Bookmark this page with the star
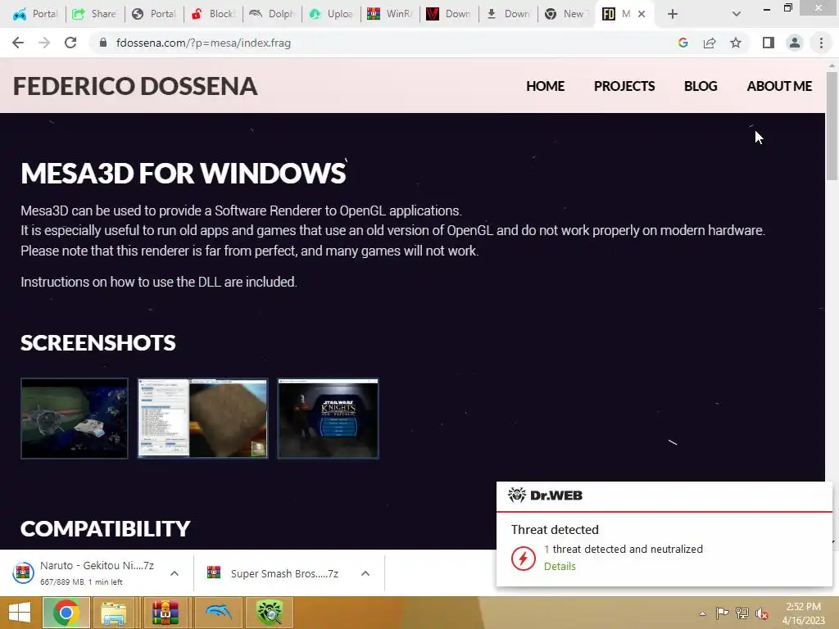Image resolution: width=839 pixels, height=629 pixels. coord(736,43)
